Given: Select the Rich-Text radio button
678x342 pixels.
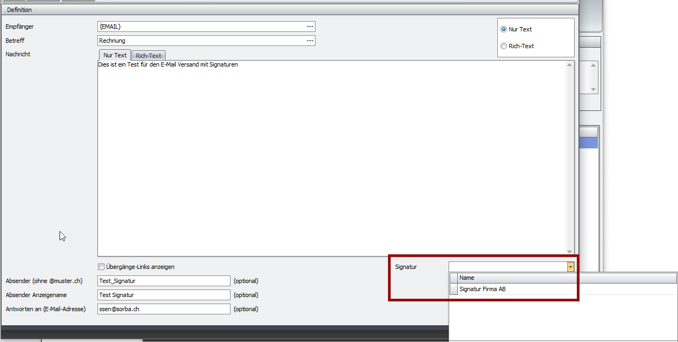Looking at the screenshot, I should click(504, 47).
